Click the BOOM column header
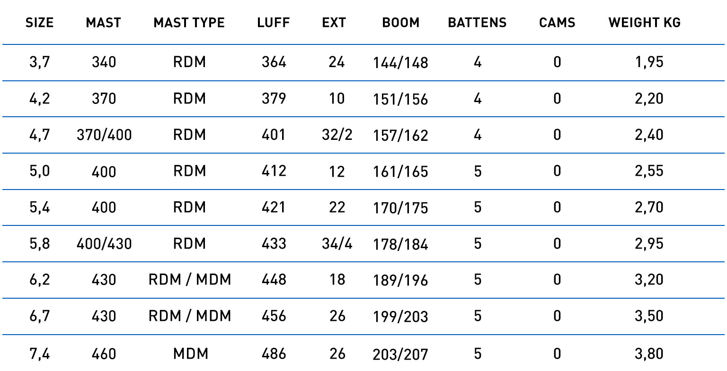The width and height of the screenshot is (727, 371). tap(400, 23)
